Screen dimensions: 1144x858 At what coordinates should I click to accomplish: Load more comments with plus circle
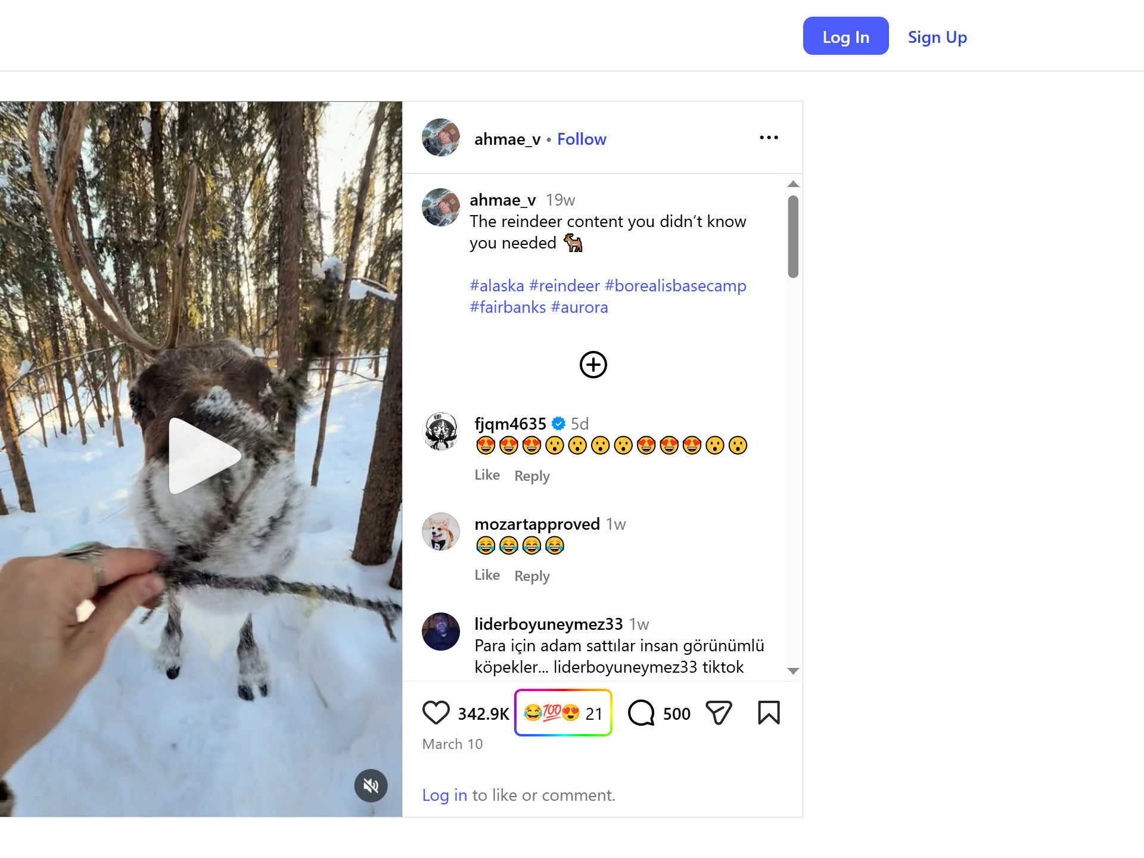pos(593,365)
